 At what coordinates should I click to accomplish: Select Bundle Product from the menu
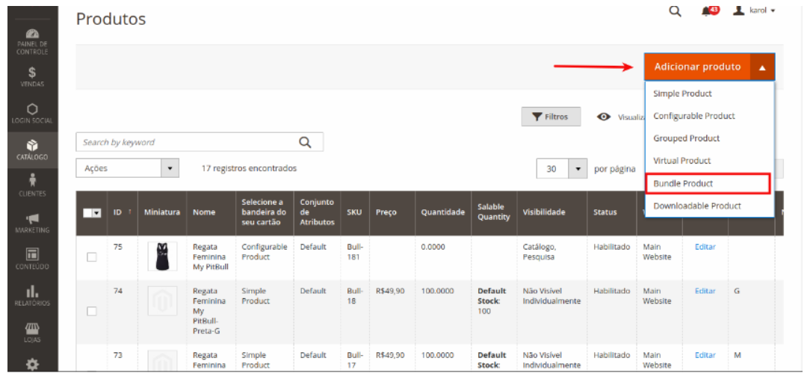[683, 183]
